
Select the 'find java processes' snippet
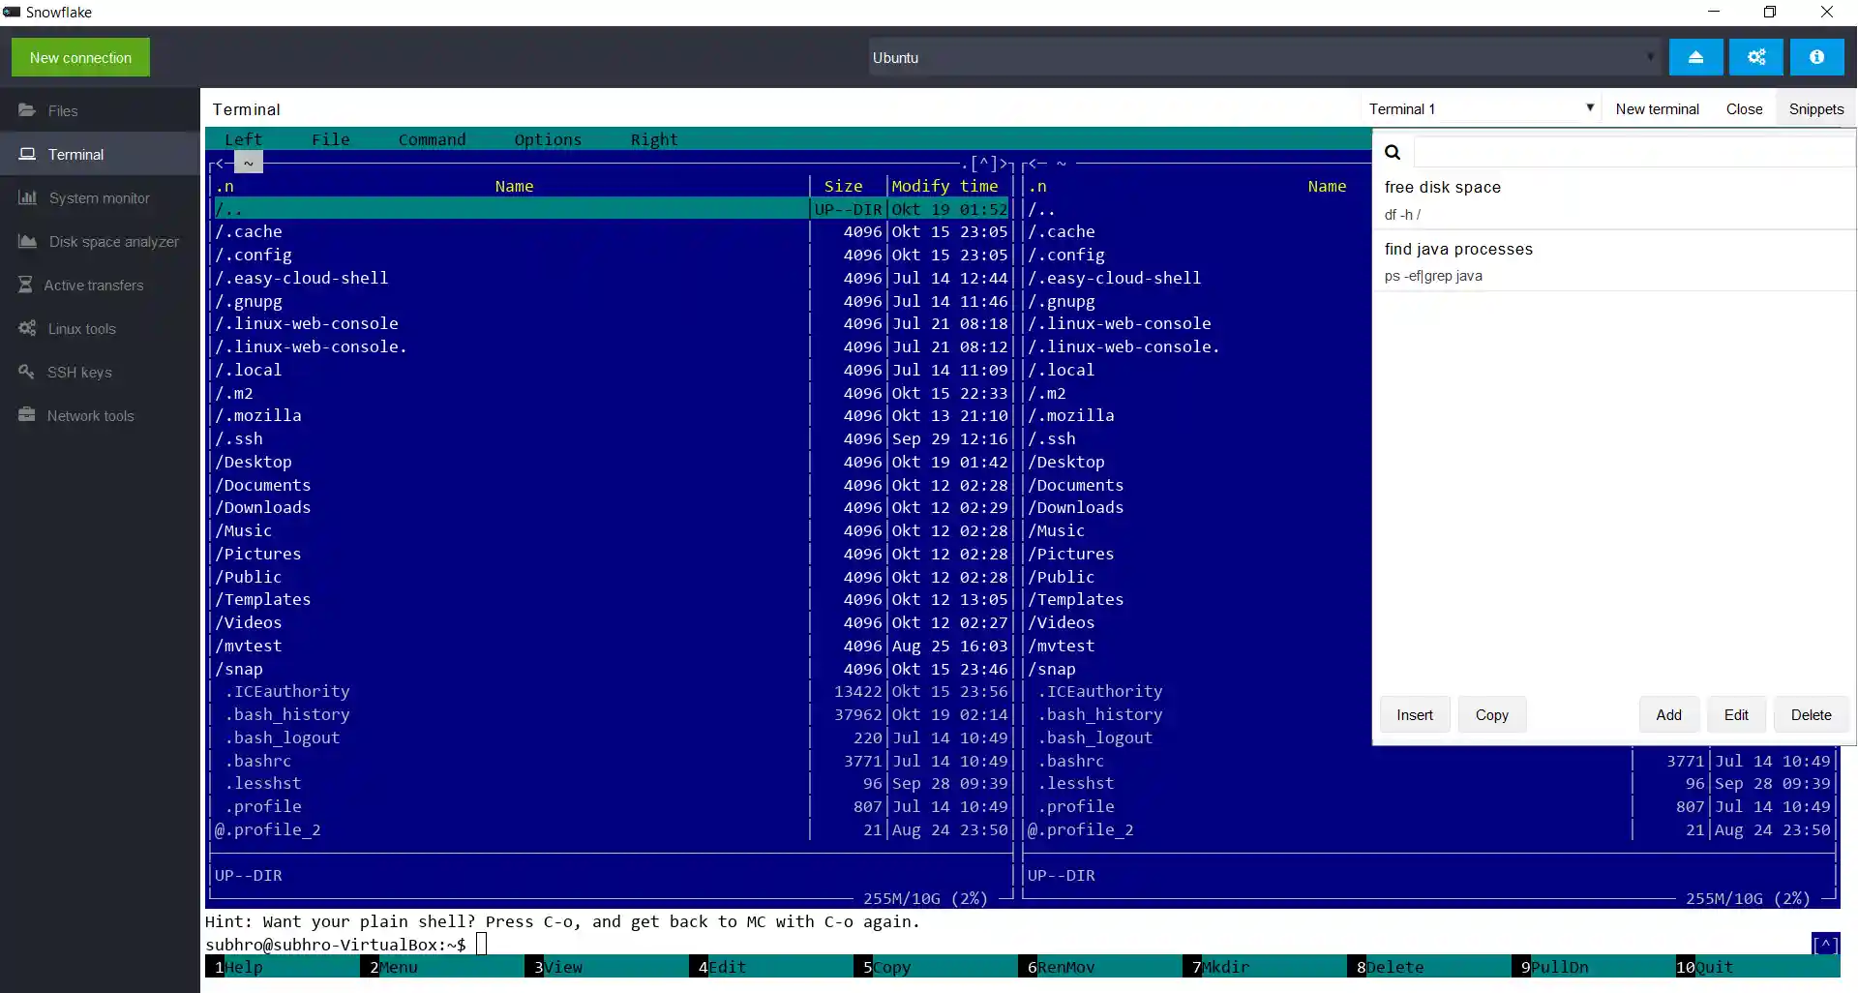pyautogui.click(x=1457, y=260)
